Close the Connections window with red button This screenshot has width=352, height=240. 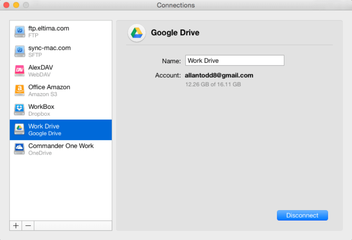[6, 5]
